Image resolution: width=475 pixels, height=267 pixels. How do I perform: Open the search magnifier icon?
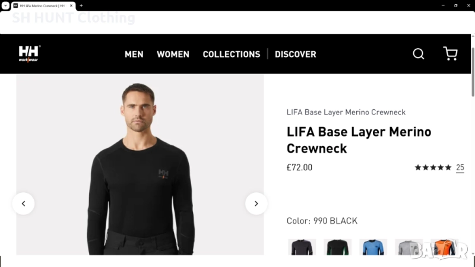click(419, 54)
